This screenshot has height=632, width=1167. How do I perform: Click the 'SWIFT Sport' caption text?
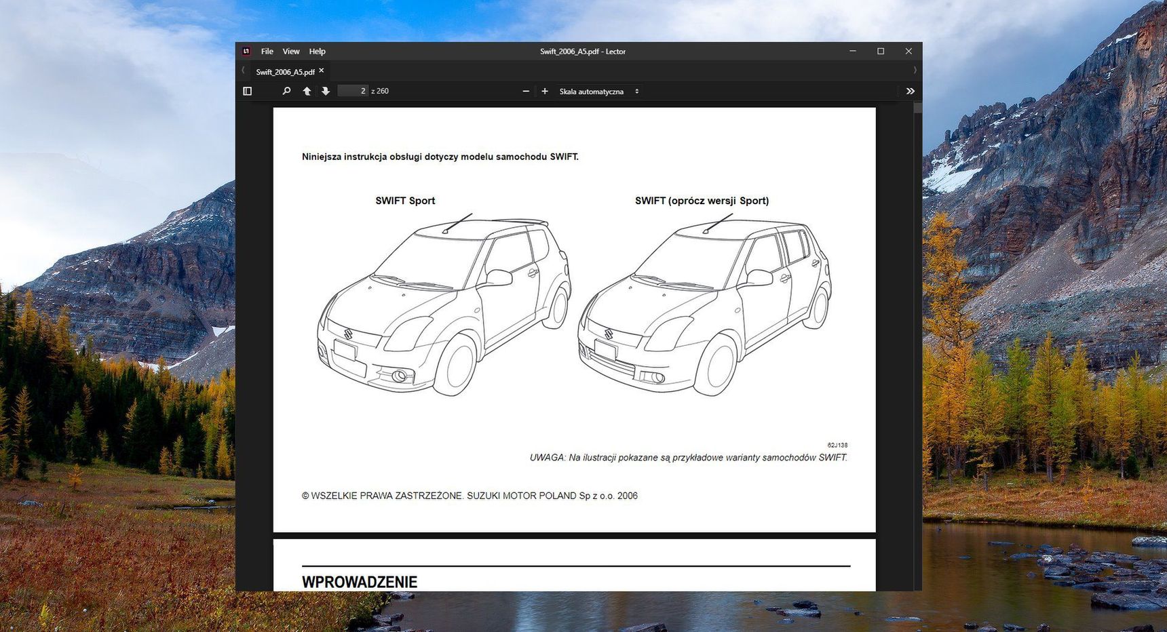pyautogui.click(x=405, y=201)
